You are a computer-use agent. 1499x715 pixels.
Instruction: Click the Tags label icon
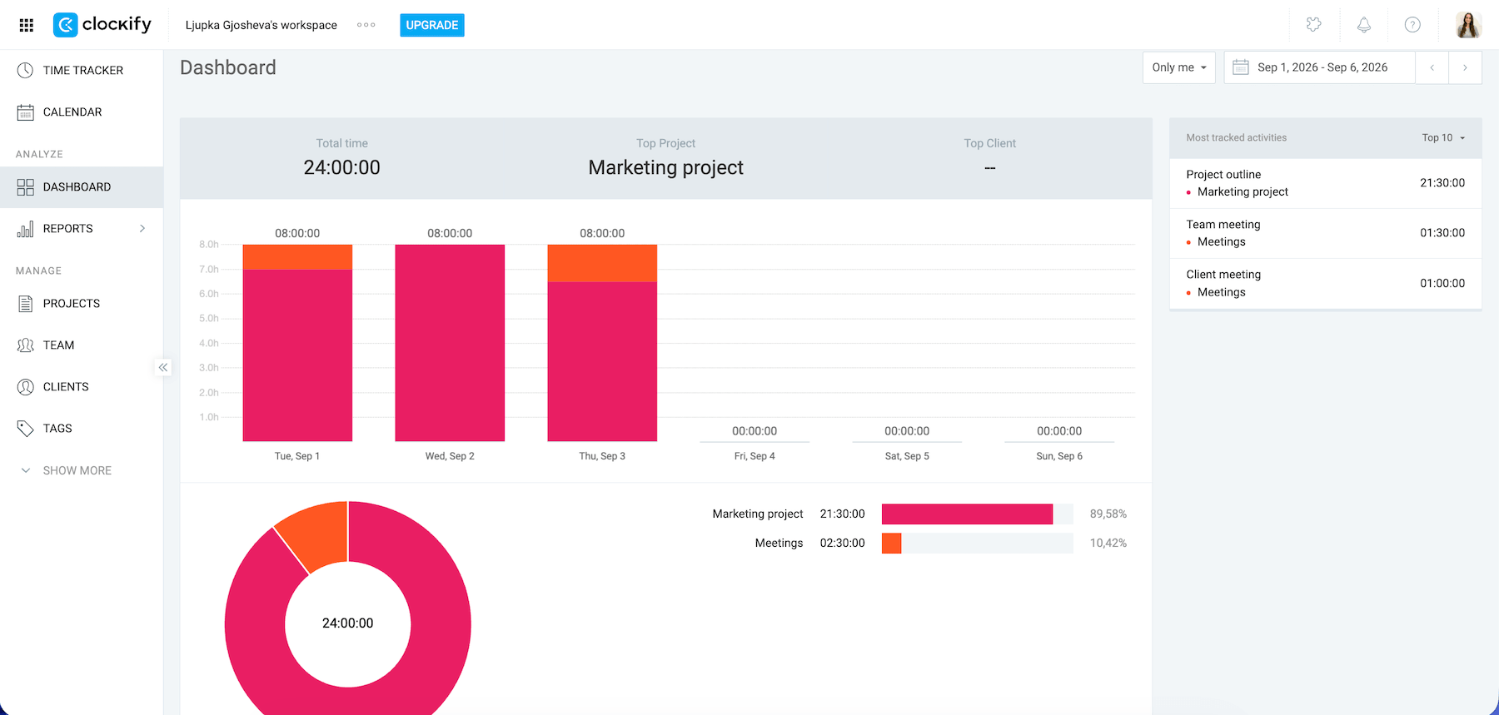(26, 429)
